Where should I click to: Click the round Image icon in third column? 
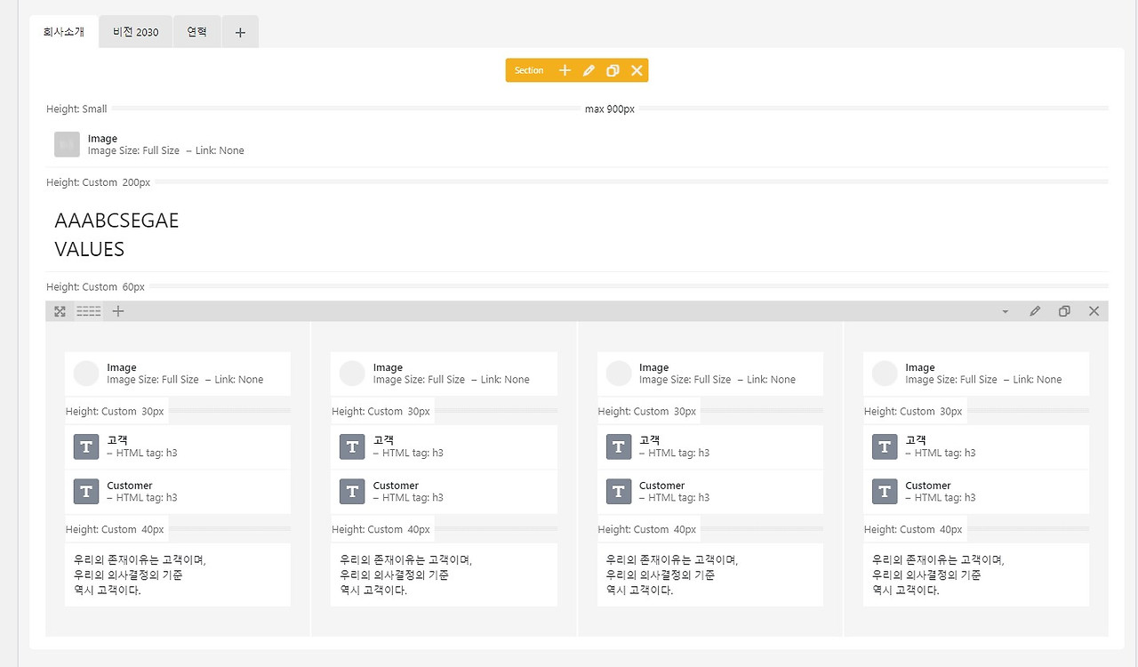(619, 374)
